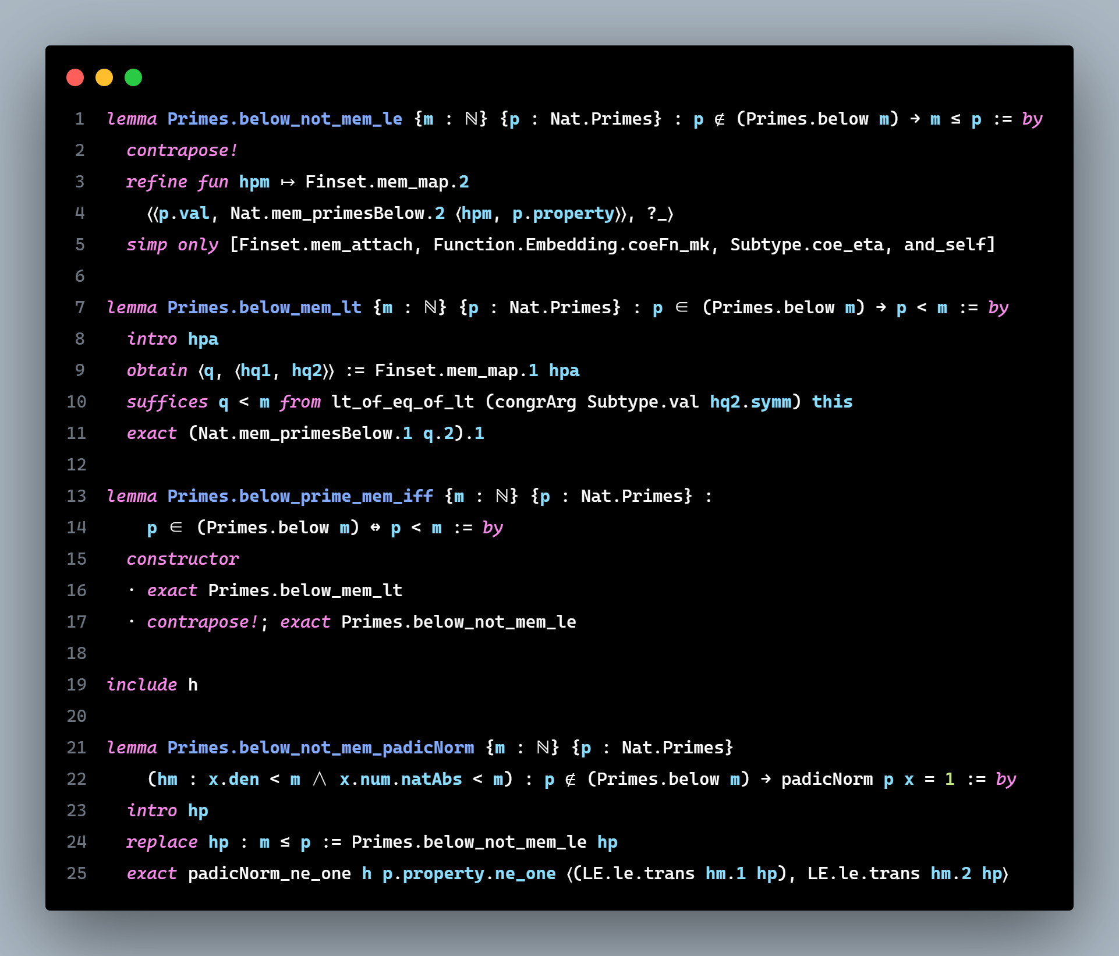Click Finset.mem_map.2 on line 3

[387, 182]
